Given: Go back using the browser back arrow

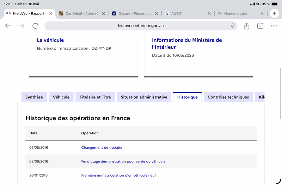Looking at the screenshot, I should (8, 26).
